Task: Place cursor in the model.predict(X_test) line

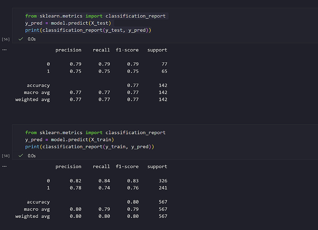Action: point(68,23)
